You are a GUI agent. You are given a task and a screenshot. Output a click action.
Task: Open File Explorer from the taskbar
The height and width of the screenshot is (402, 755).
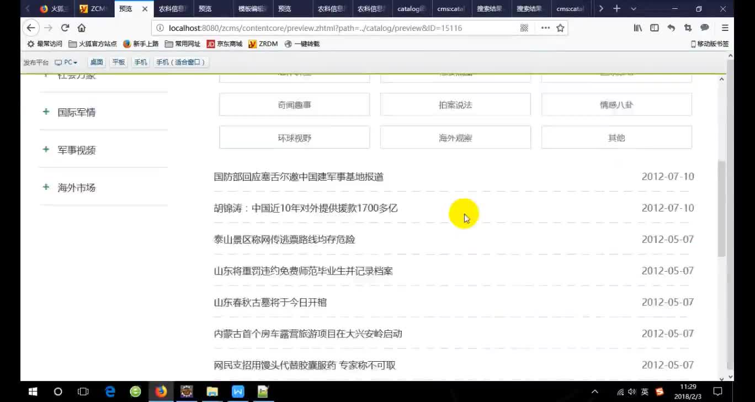pos(212,392)
